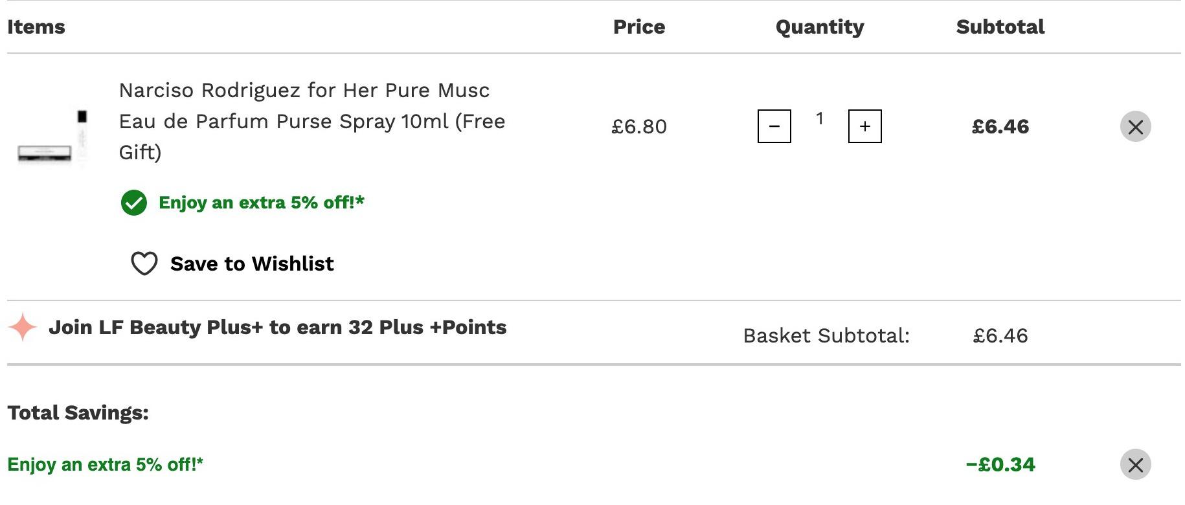
Task: Click the Items column header
Action: 36,27
